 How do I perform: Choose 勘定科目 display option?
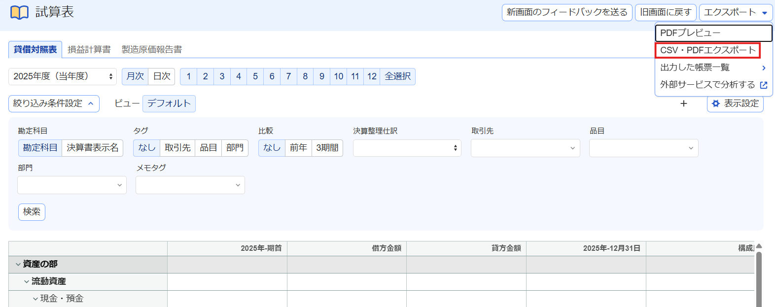pos(40,148)
